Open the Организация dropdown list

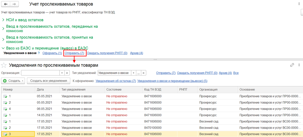pyautogui.click(x=62, y=73)
